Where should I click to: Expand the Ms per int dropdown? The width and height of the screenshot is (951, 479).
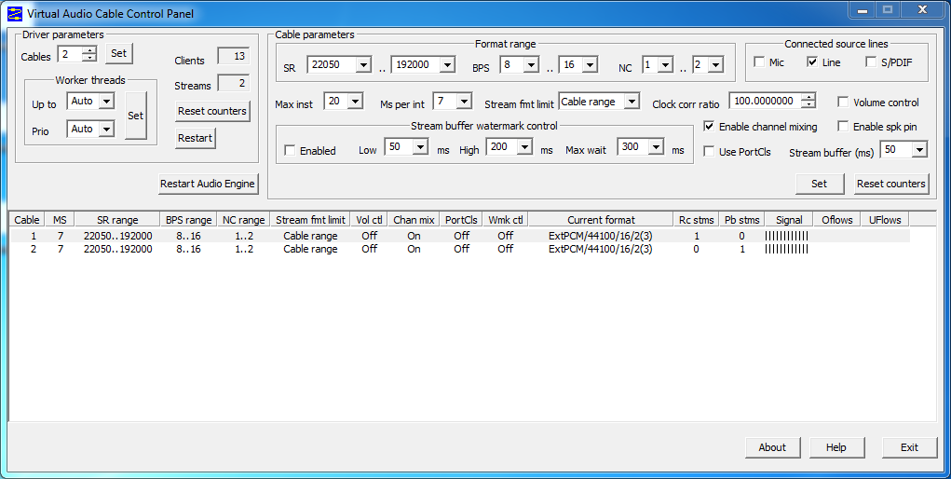[464, 102]
